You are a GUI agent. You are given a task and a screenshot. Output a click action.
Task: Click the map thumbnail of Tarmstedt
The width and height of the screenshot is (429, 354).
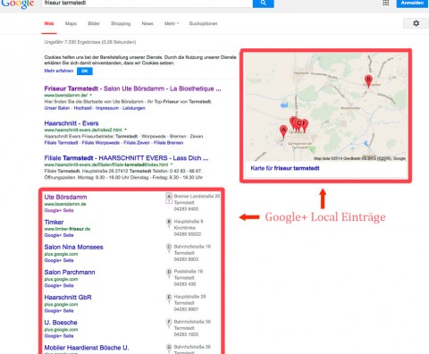tap(326, 107)
